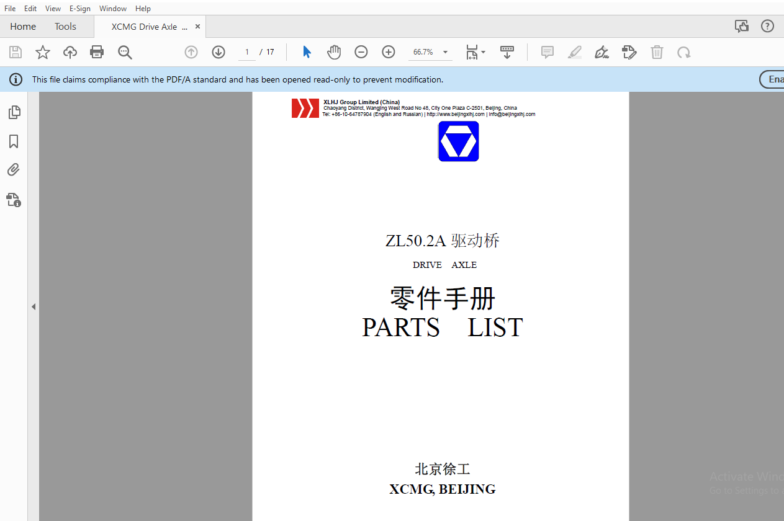Click the rotate page icon
The width and height of the screenshot is (784, 521).
[684, 52]
